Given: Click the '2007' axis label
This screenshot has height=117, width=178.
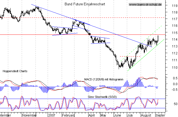Looking at the screenshot, I should 52,115.
